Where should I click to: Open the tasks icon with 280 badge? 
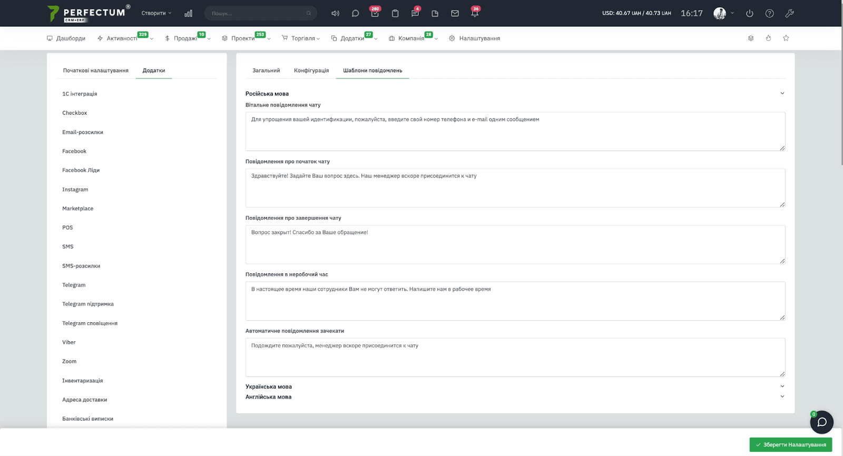pos(375,13)
